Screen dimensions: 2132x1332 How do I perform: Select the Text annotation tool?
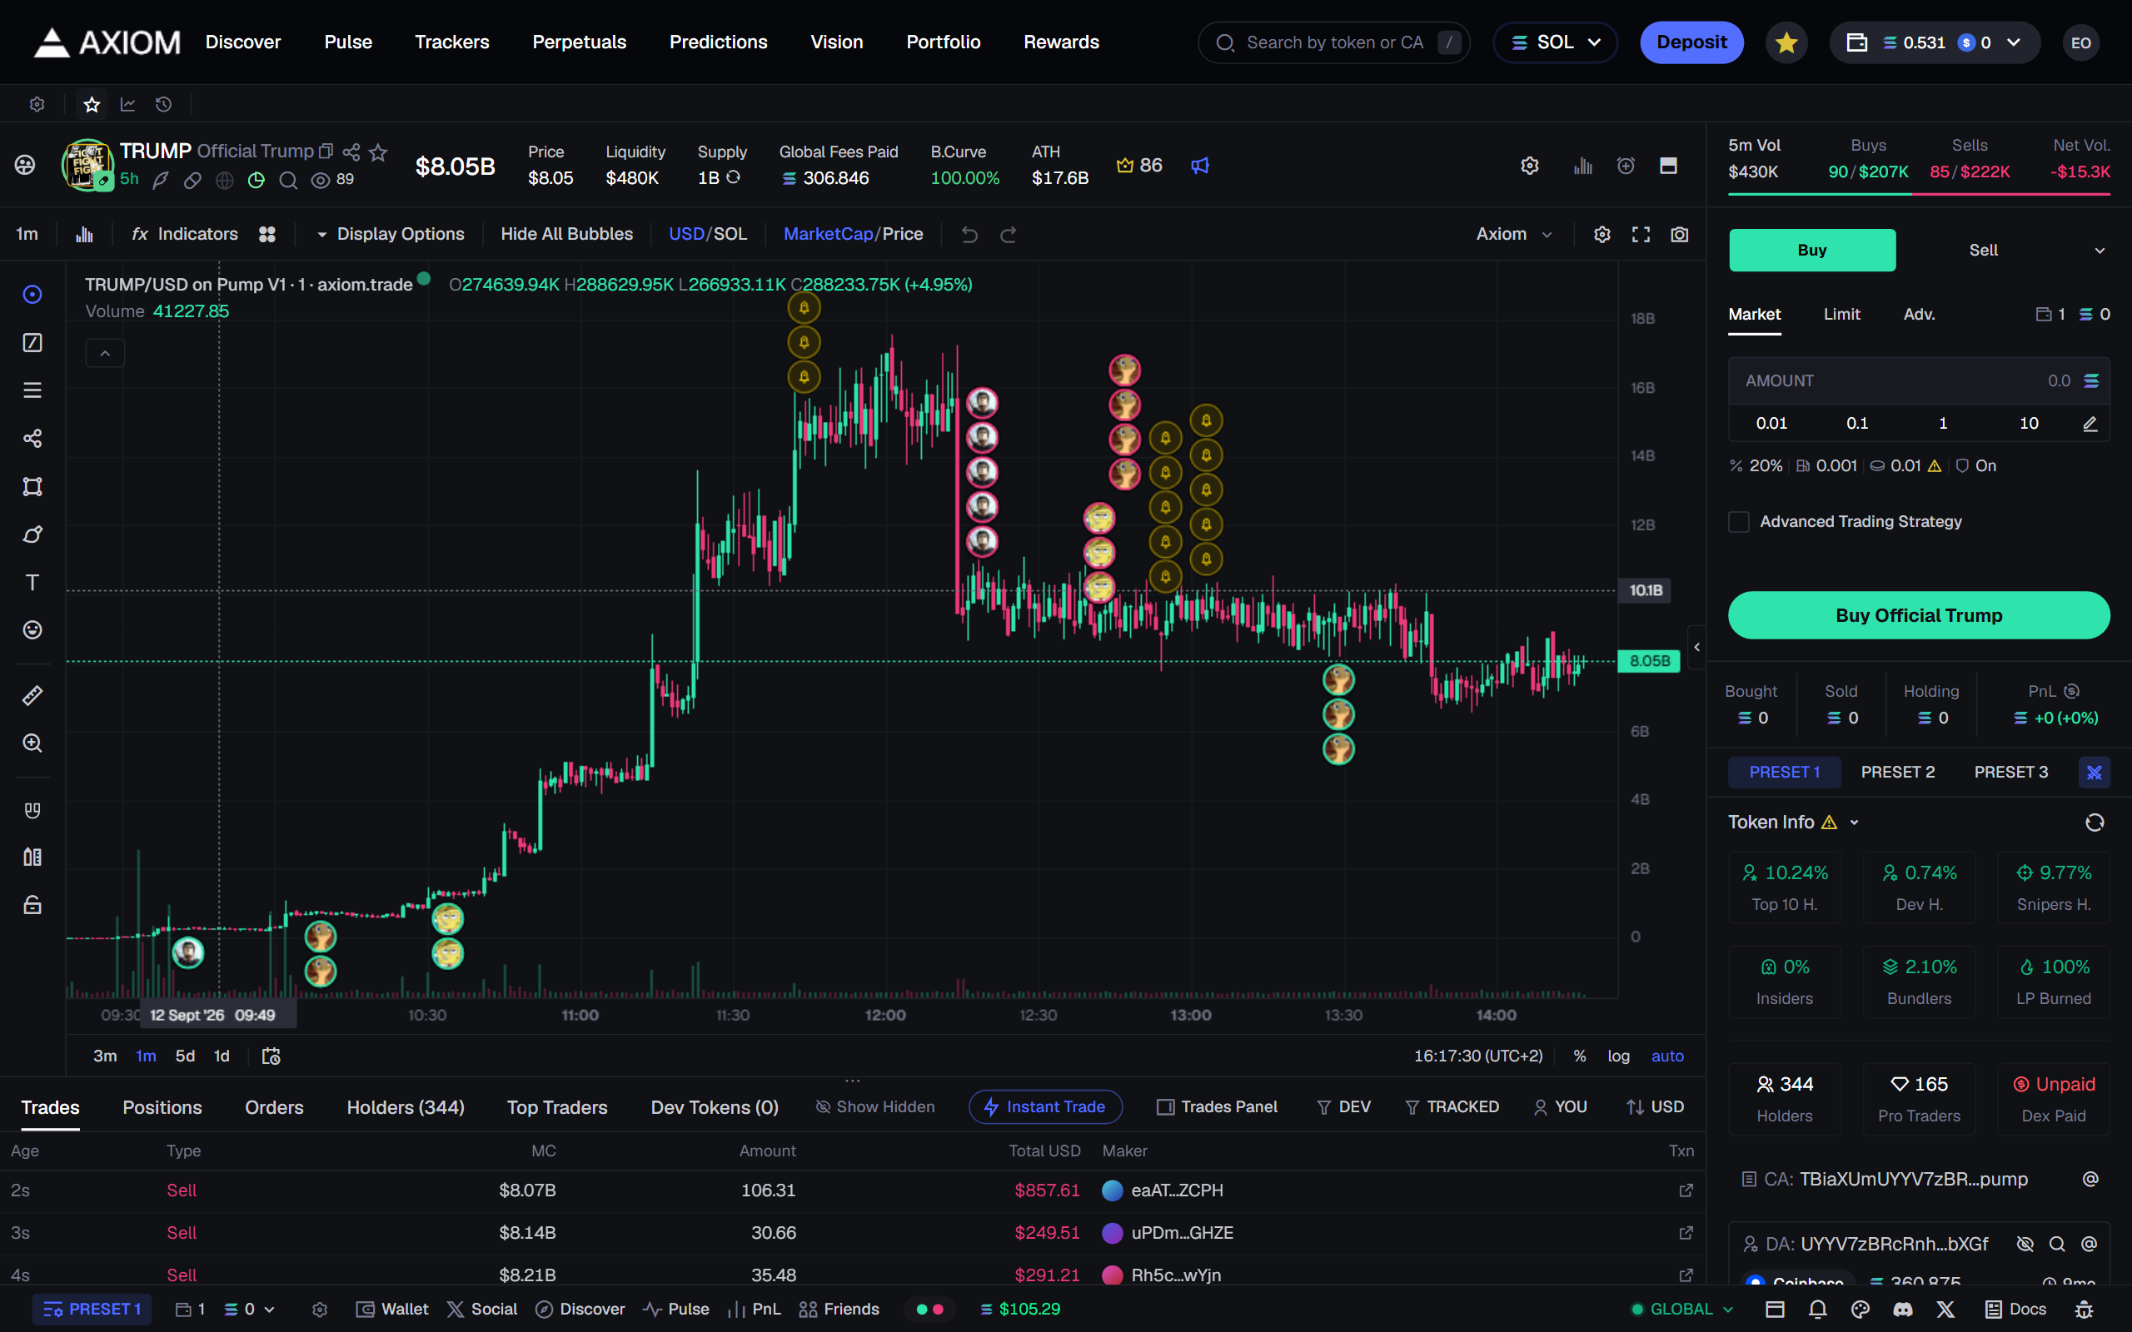click(x=32, y=582)
